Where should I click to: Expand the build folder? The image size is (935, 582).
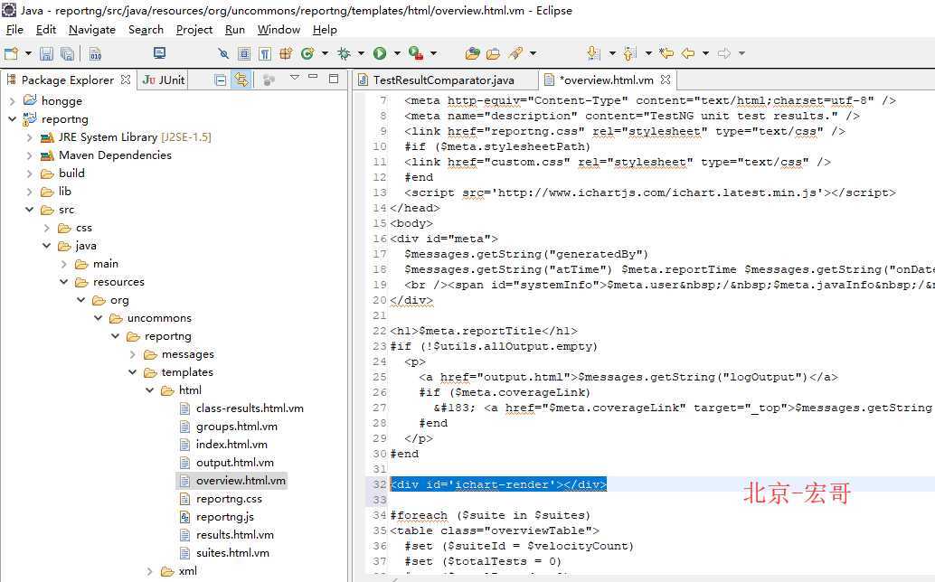click(29, 174)
